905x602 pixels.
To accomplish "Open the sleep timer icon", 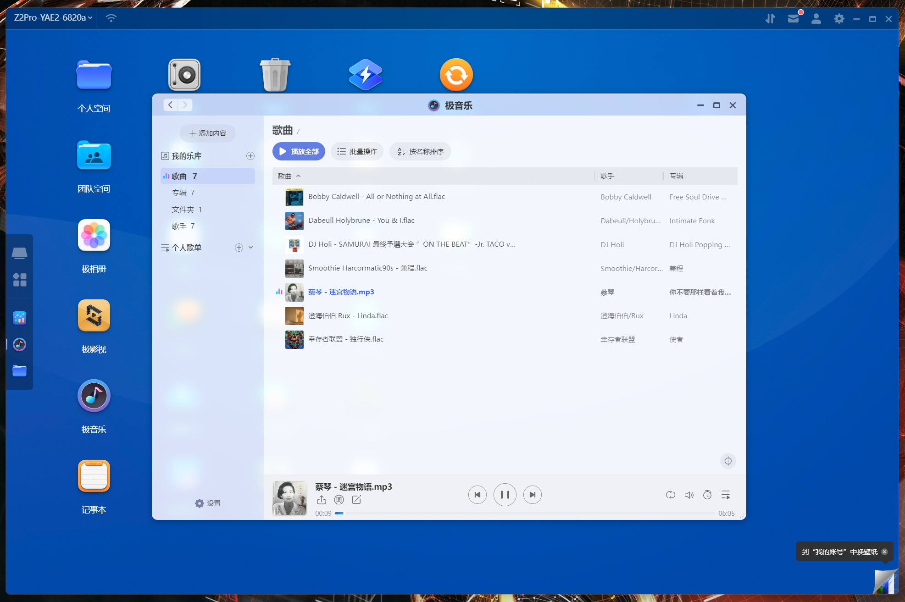I will coord(707,495).
